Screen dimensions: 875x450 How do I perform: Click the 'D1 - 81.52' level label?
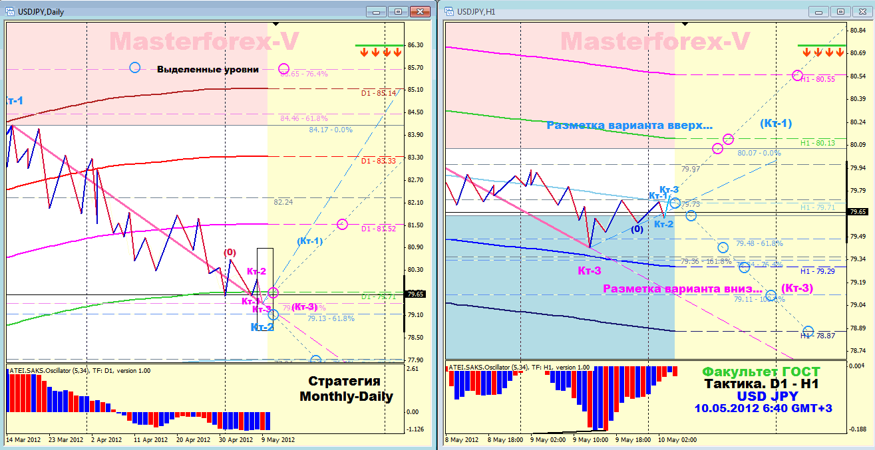coord(378,229)
